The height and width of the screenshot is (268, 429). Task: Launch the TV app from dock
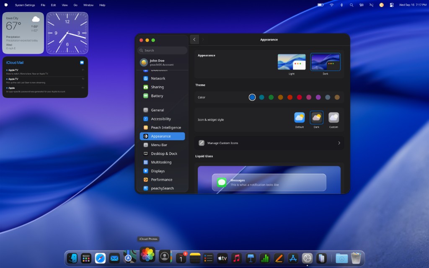pos(222,258)
